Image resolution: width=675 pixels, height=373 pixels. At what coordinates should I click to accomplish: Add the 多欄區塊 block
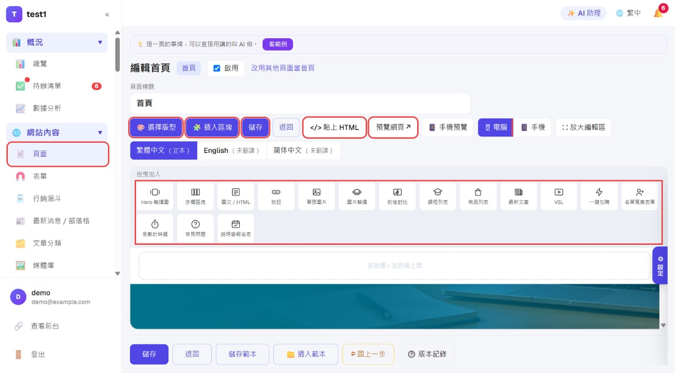(195, 196)
